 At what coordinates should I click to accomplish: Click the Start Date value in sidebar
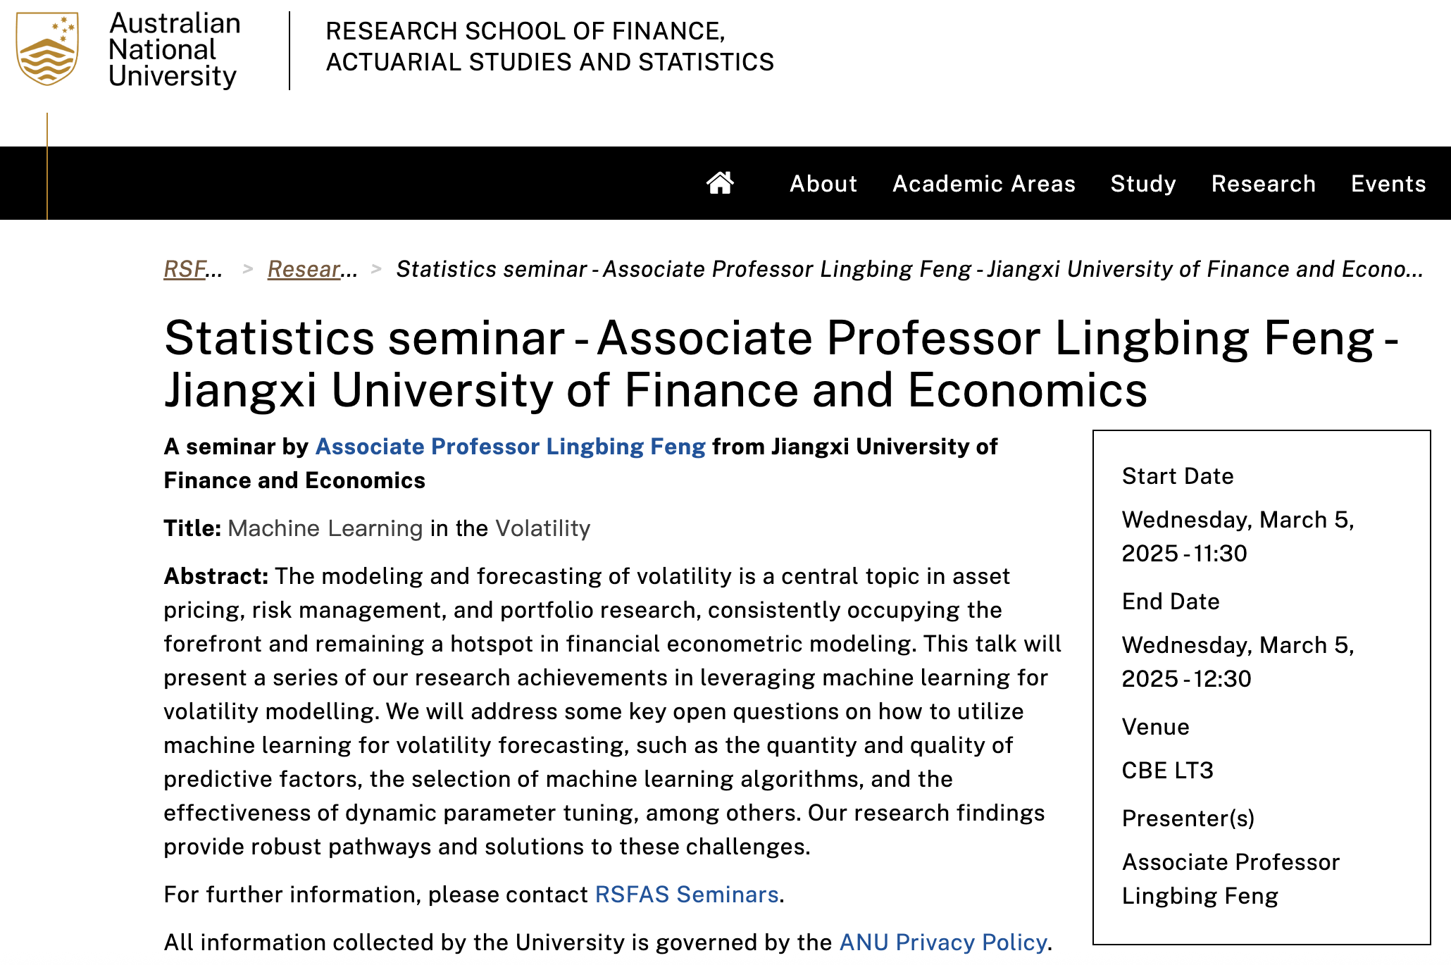point(1238,537)
